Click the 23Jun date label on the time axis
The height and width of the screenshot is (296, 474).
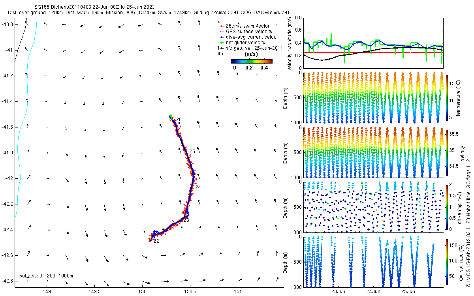pos(339,292)
